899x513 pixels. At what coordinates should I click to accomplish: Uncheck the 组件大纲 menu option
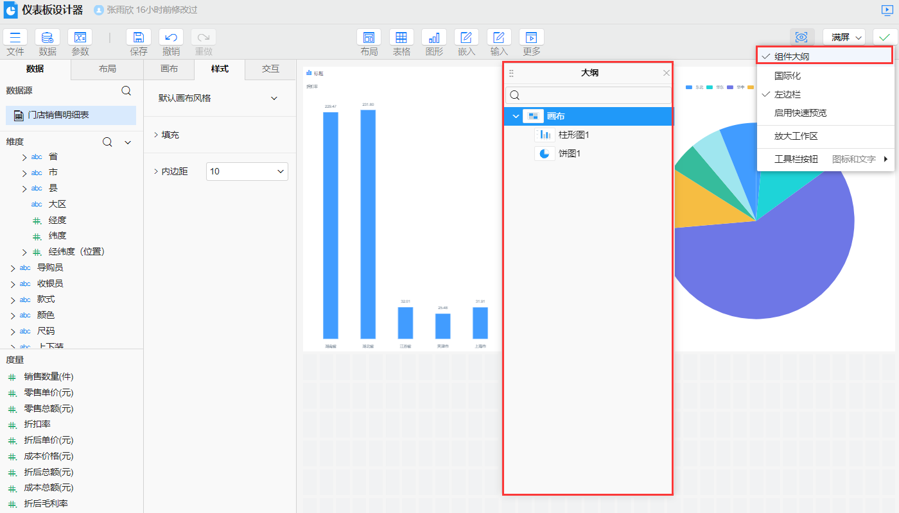(791, 56)
